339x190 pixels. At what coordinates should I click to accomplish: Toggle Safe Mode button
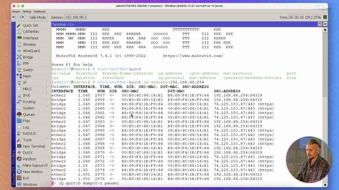37,17
